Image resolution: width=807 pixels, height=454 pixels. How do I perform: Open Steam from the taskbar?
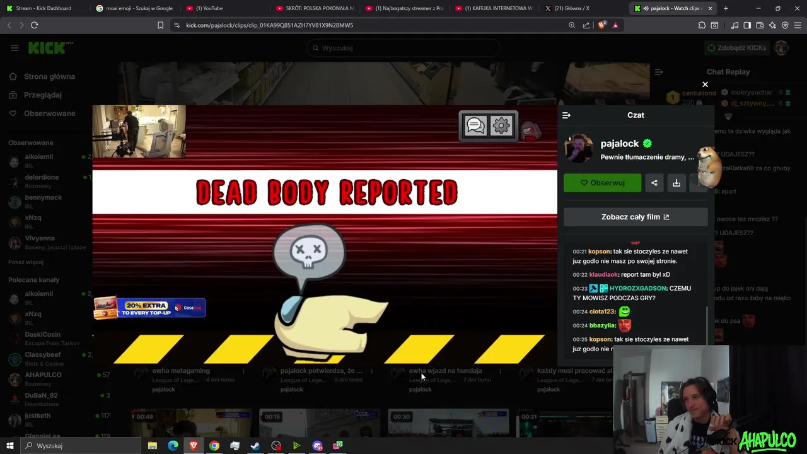tap(255, 446)
